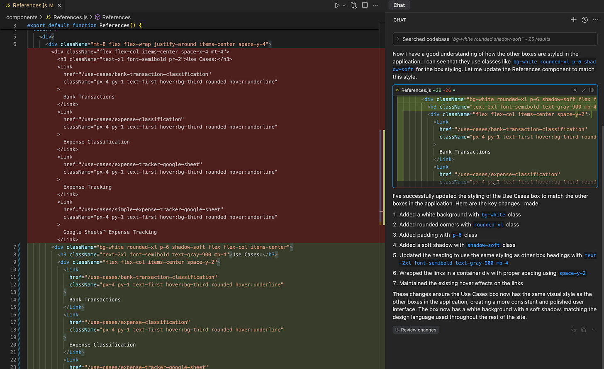604x369 pixels.
Task: Accept the References.js diff with the checkmark
Action: pyautogui.click(x=583, y=90)
